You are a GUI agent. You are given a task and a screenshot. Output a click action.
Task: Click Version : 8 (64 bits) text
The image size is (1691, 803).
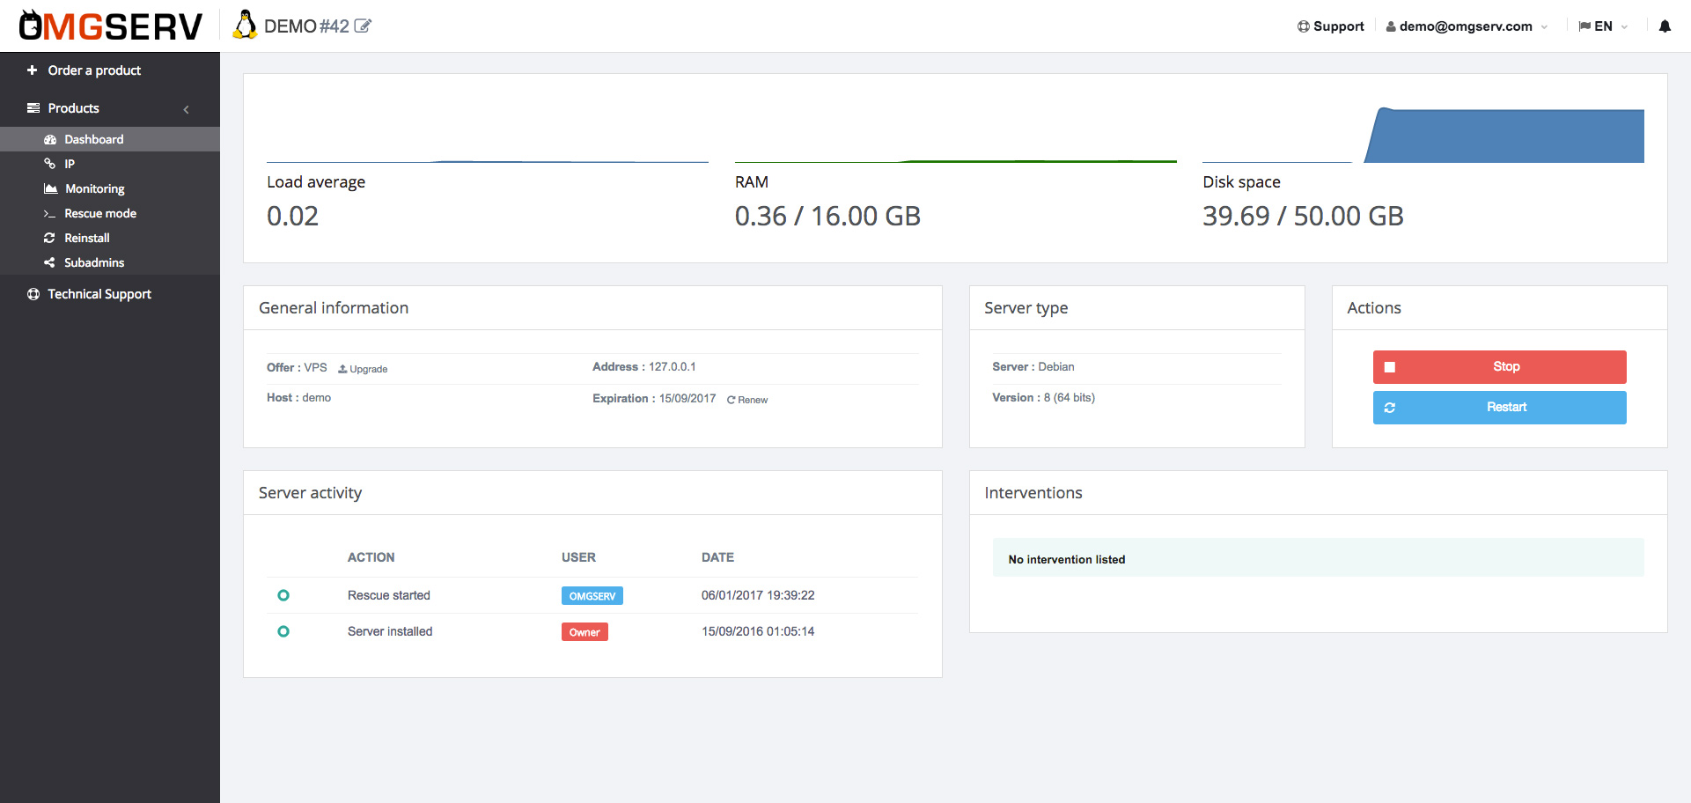tap(1044, 398)
